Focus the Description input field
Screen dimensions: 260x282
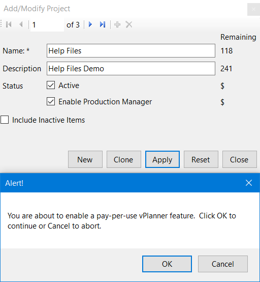pos(131,69)
